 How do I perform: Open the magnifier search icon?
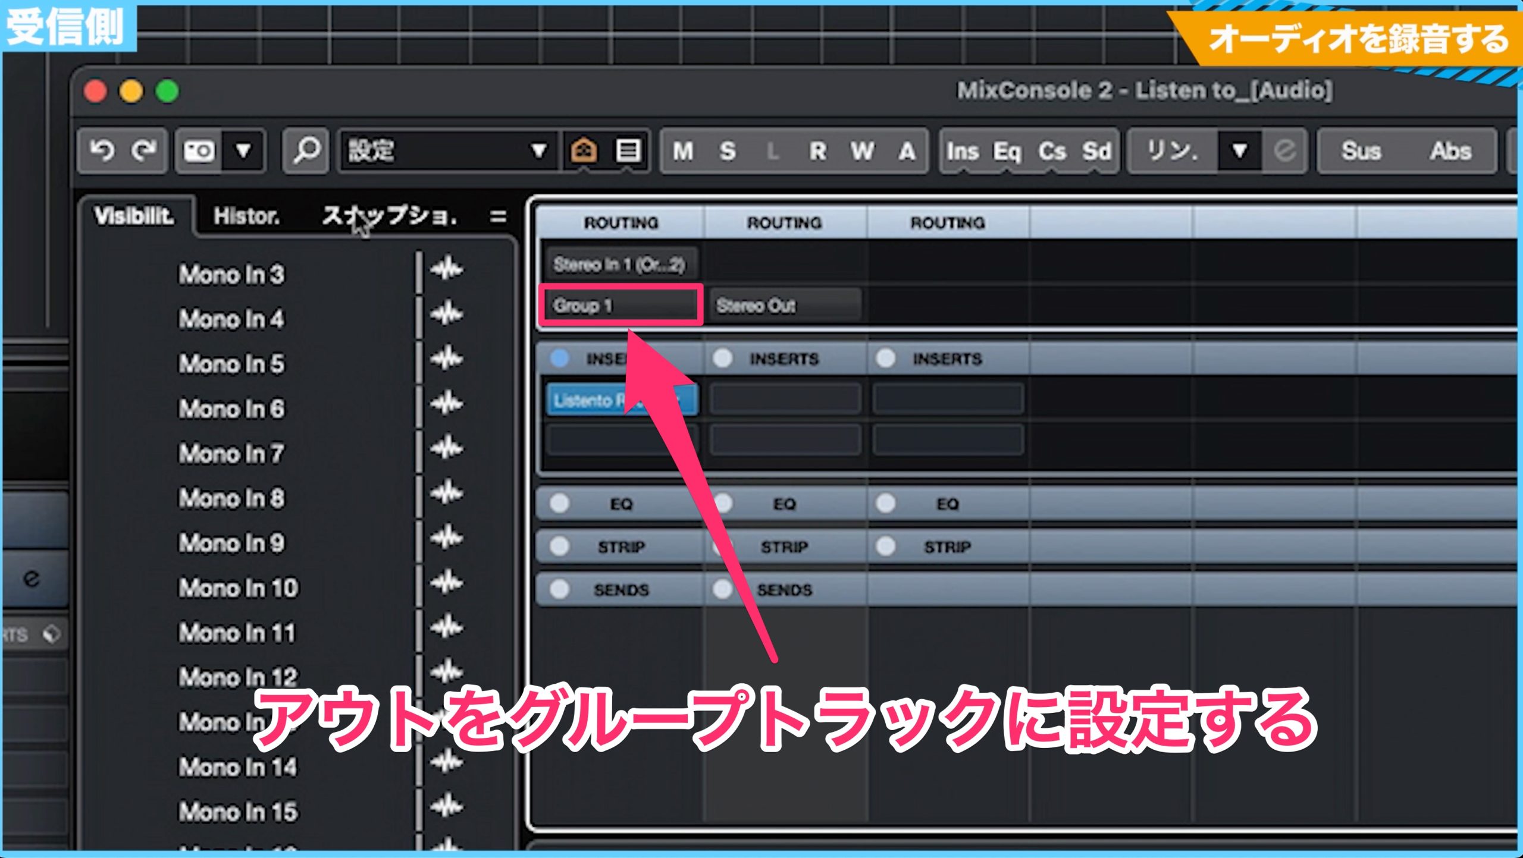click(306, 151)
